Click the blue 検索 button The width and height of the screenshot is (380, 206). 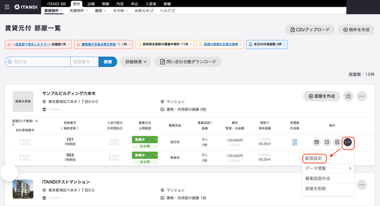(x=108, y=62)
